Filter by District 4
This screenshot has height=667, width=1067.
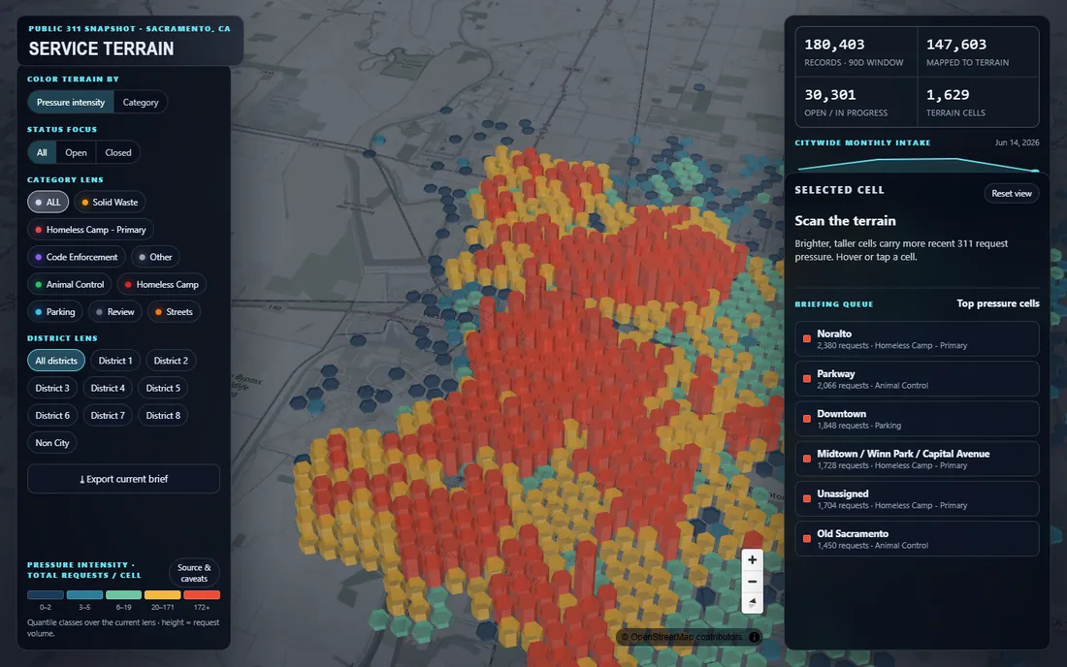(x=108, y=388)
